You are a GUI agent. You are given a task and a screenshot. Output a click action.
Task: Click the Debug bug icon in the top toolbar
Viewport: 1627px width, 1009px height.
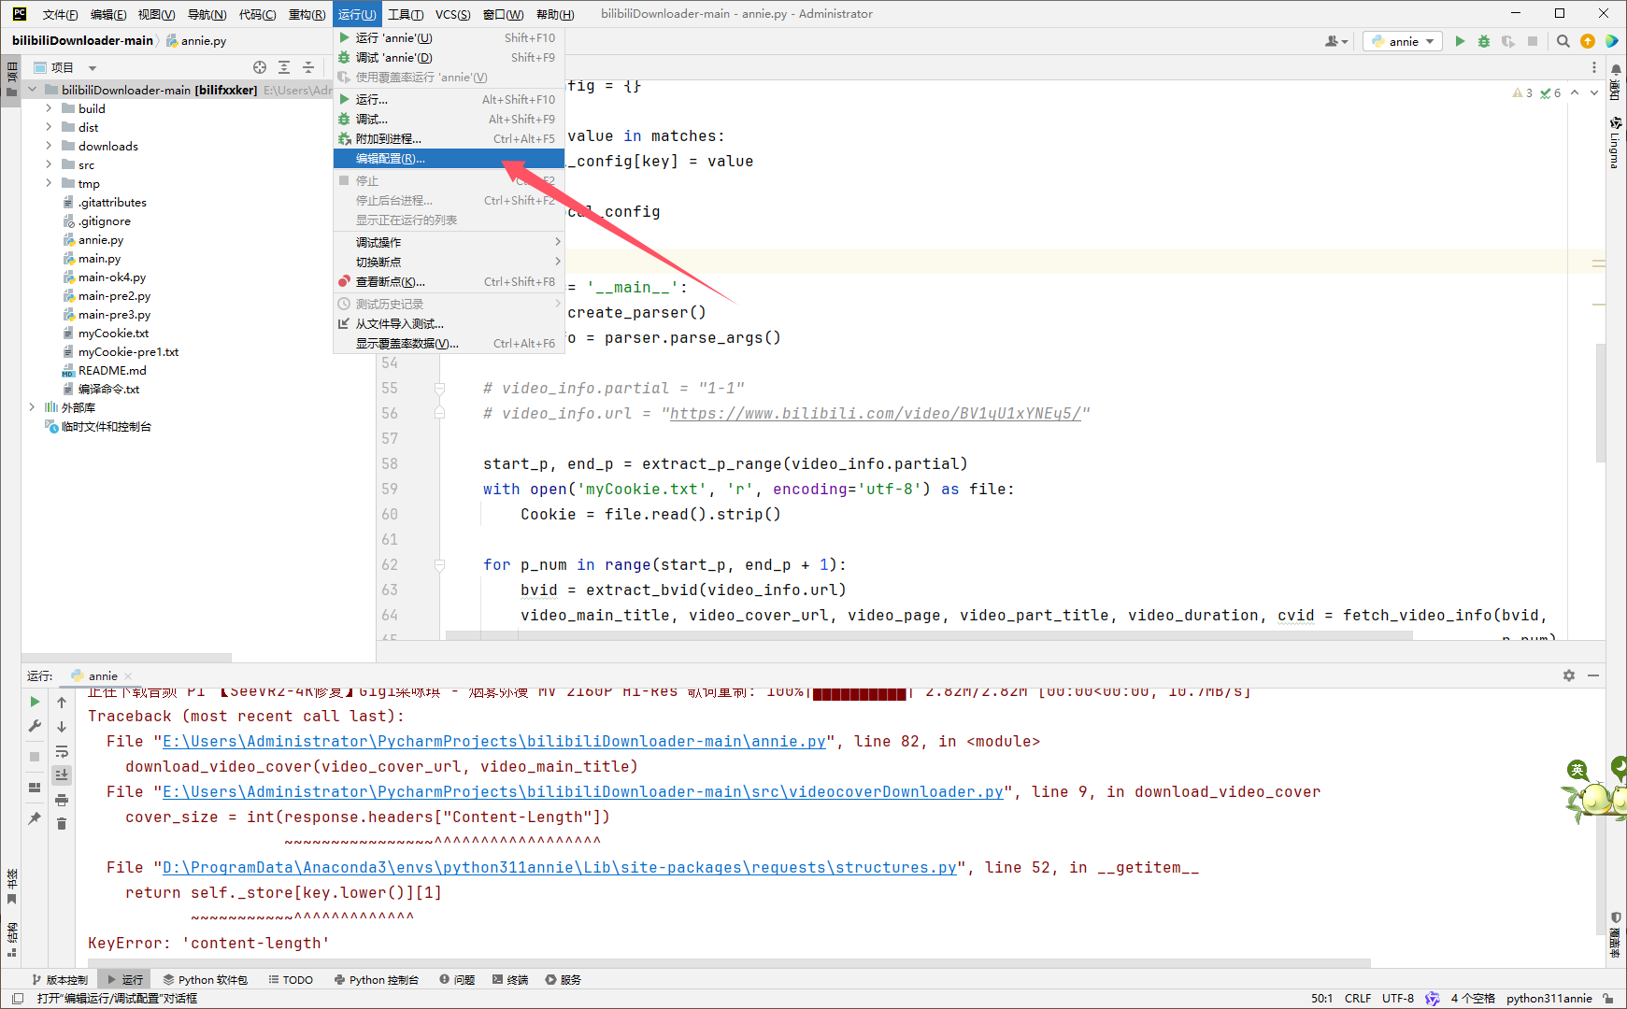1484,41
